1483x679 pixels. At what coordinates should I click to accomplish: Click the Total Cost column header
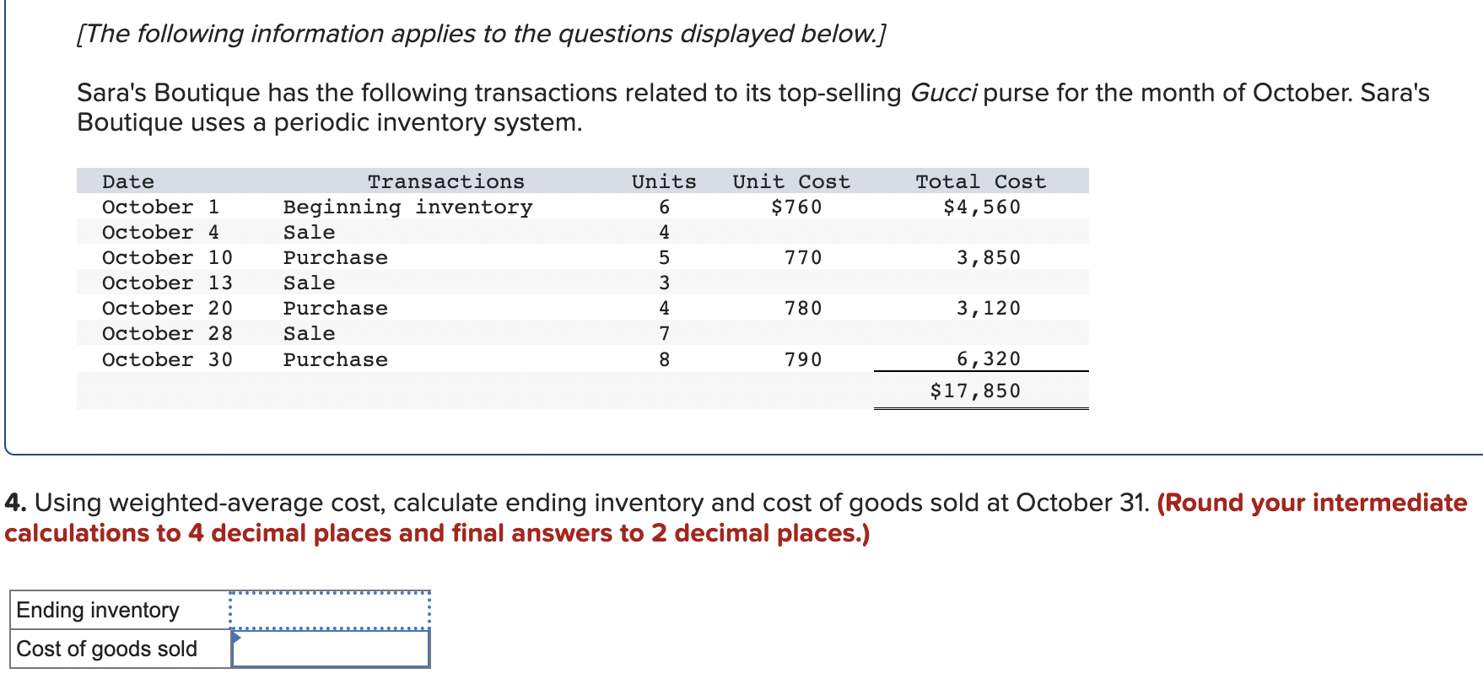980,181
